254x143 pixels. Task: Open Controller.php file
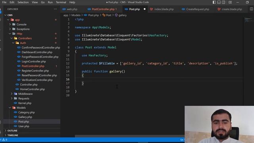29,85
